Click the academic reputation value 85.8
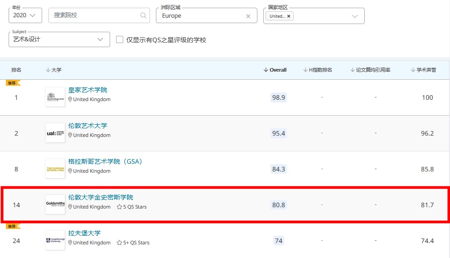 427,169
